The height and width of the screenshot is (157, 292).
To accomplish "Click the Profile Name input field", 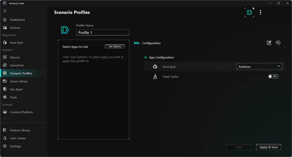I will tap(103, 32).
